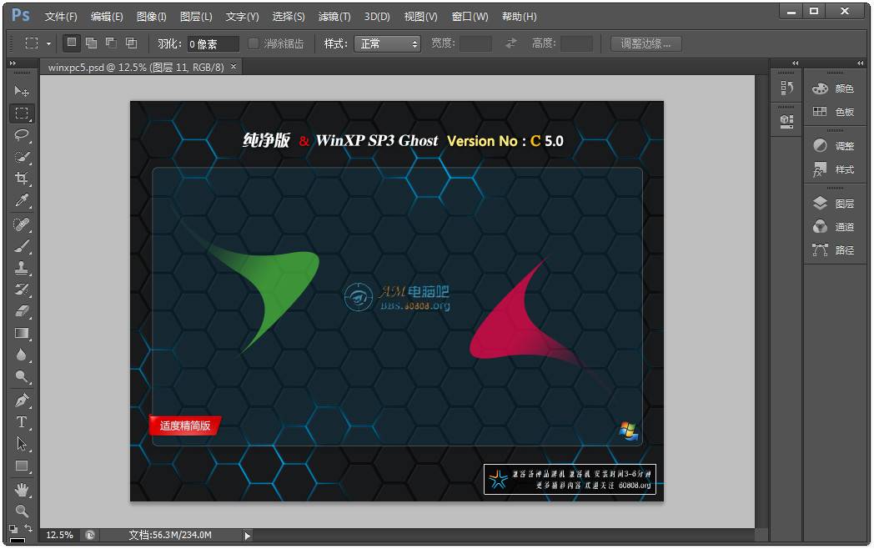The width and height of the screenshot is (874, 549).
Task: Open the 通道 channels panel
Action: click(834, 226)
